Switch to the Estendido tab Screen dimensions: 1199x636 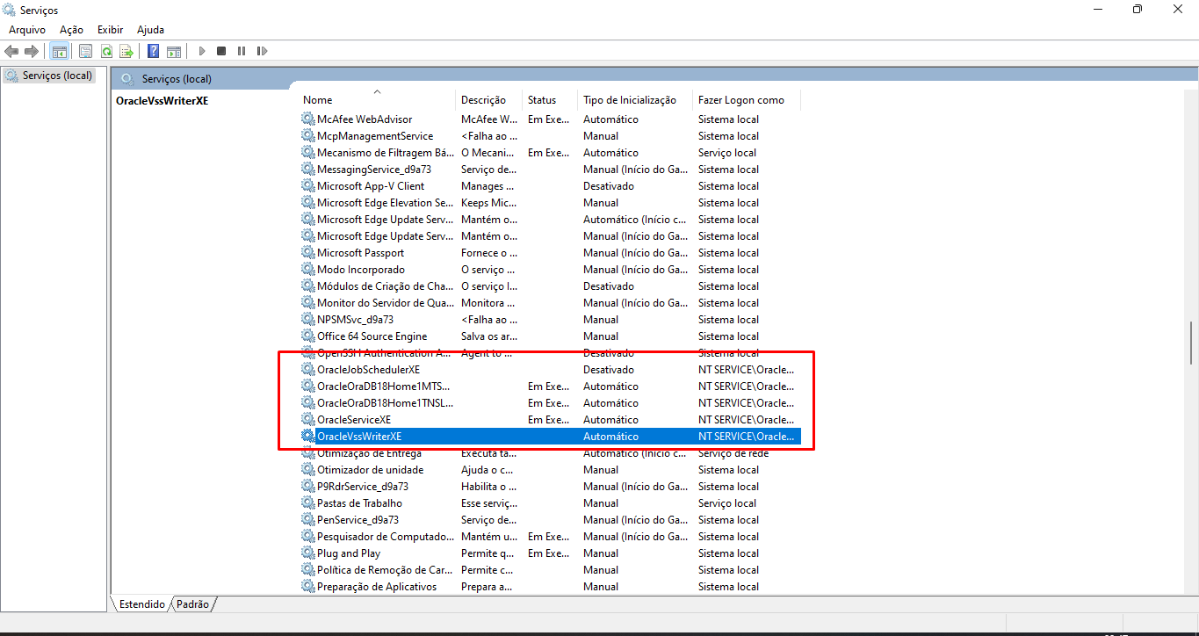pos(141,604)
